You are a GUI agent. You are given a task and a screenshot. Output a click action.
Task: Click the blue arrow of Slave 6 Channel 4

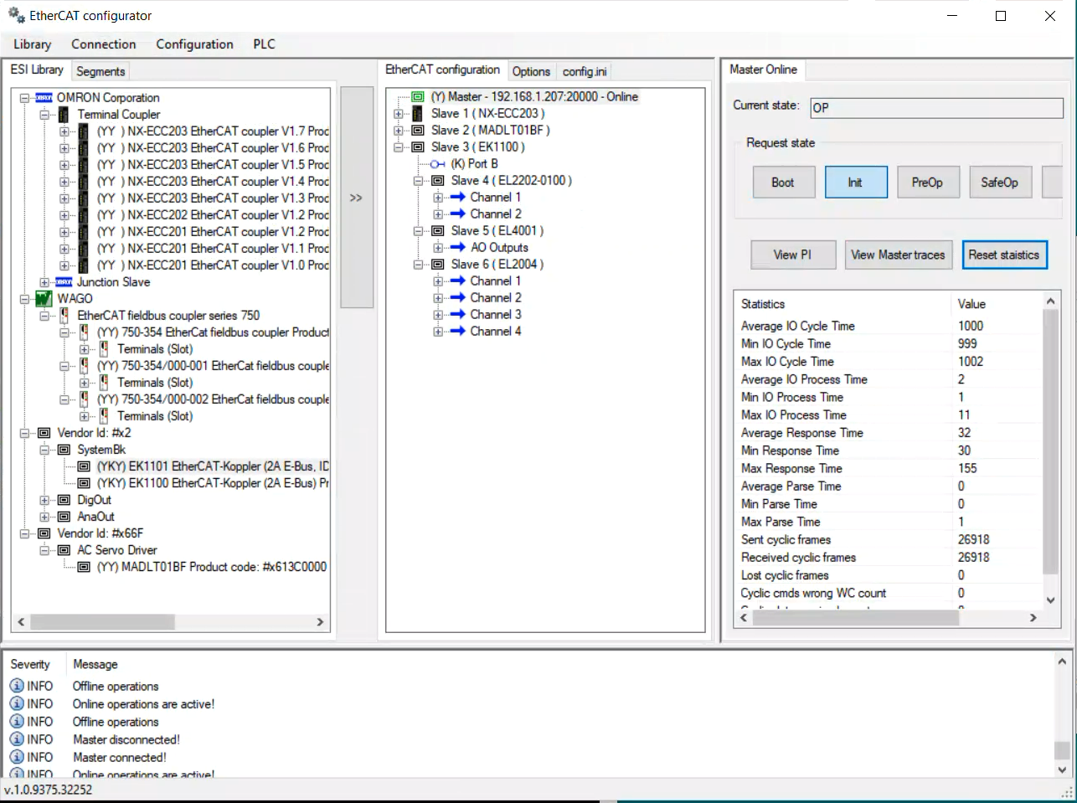pos(458,332)
